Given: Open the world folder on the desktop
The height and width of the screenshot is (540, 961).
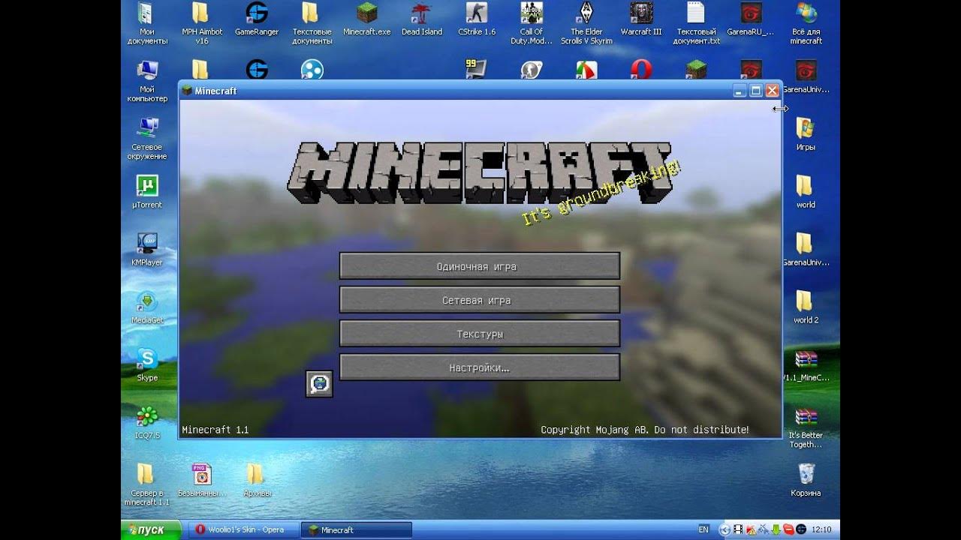Looking at the screenshot, I should click(x=806, y=193).
